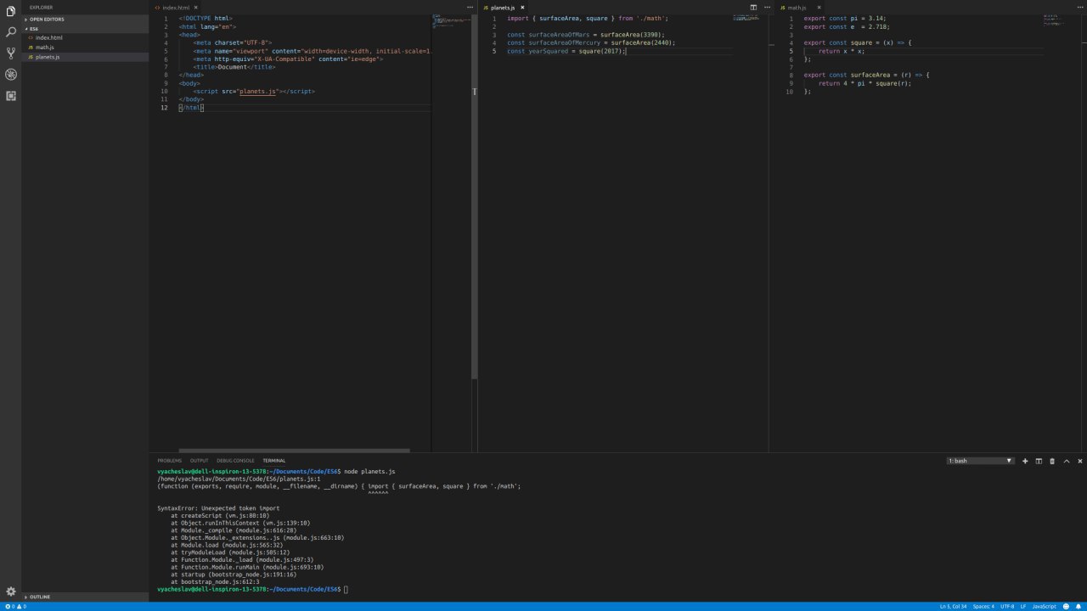
Task: Click JavaScript language mode in status bar
Action: 1044,606
